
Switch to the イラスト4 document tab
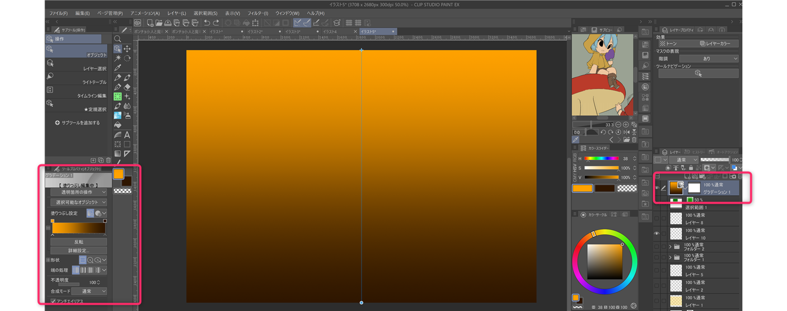329,32
